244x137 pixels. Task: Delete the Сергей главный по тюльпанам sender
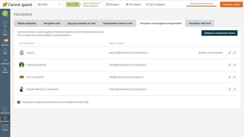click(234, 89)
